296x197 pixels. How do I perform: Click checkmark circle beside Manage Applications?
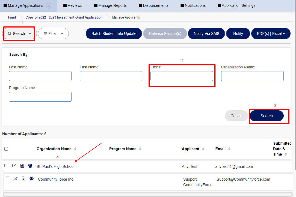pos(49,6)
